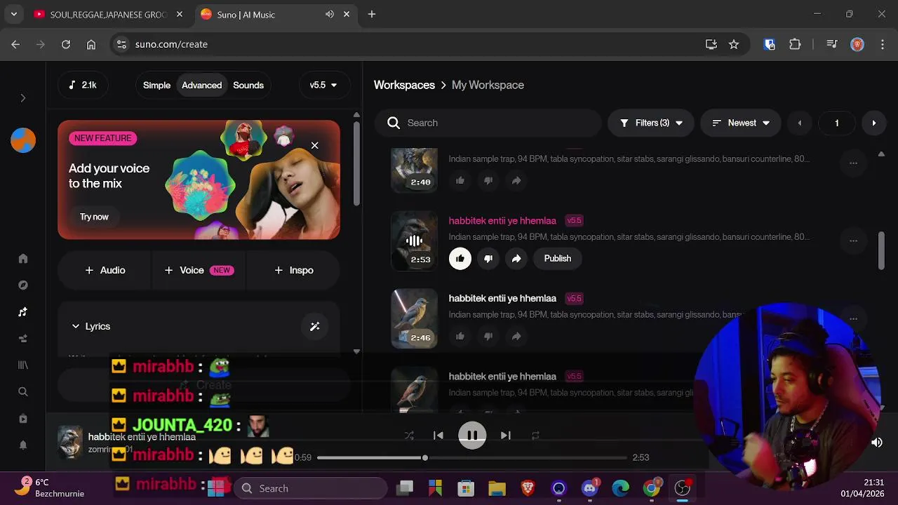Open the Library icon in the sidebar
The image size is (898, 505).
(x=23, y=365)
